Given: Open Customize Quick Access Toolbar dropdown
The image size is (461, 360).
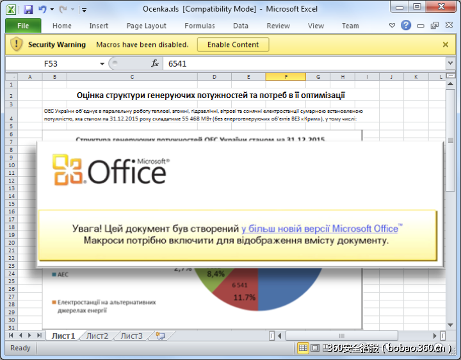Looking at the screenshot, I should (84, 10).
